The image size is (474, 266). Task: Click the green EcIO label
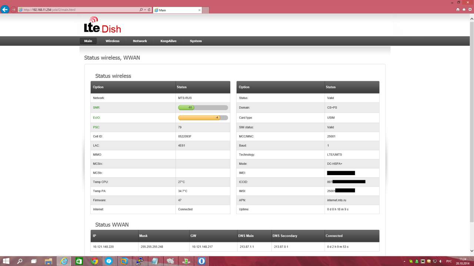[x=97, y=117]
